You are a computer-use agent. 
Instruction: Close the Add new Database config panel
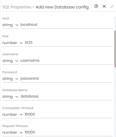point(104,6)
